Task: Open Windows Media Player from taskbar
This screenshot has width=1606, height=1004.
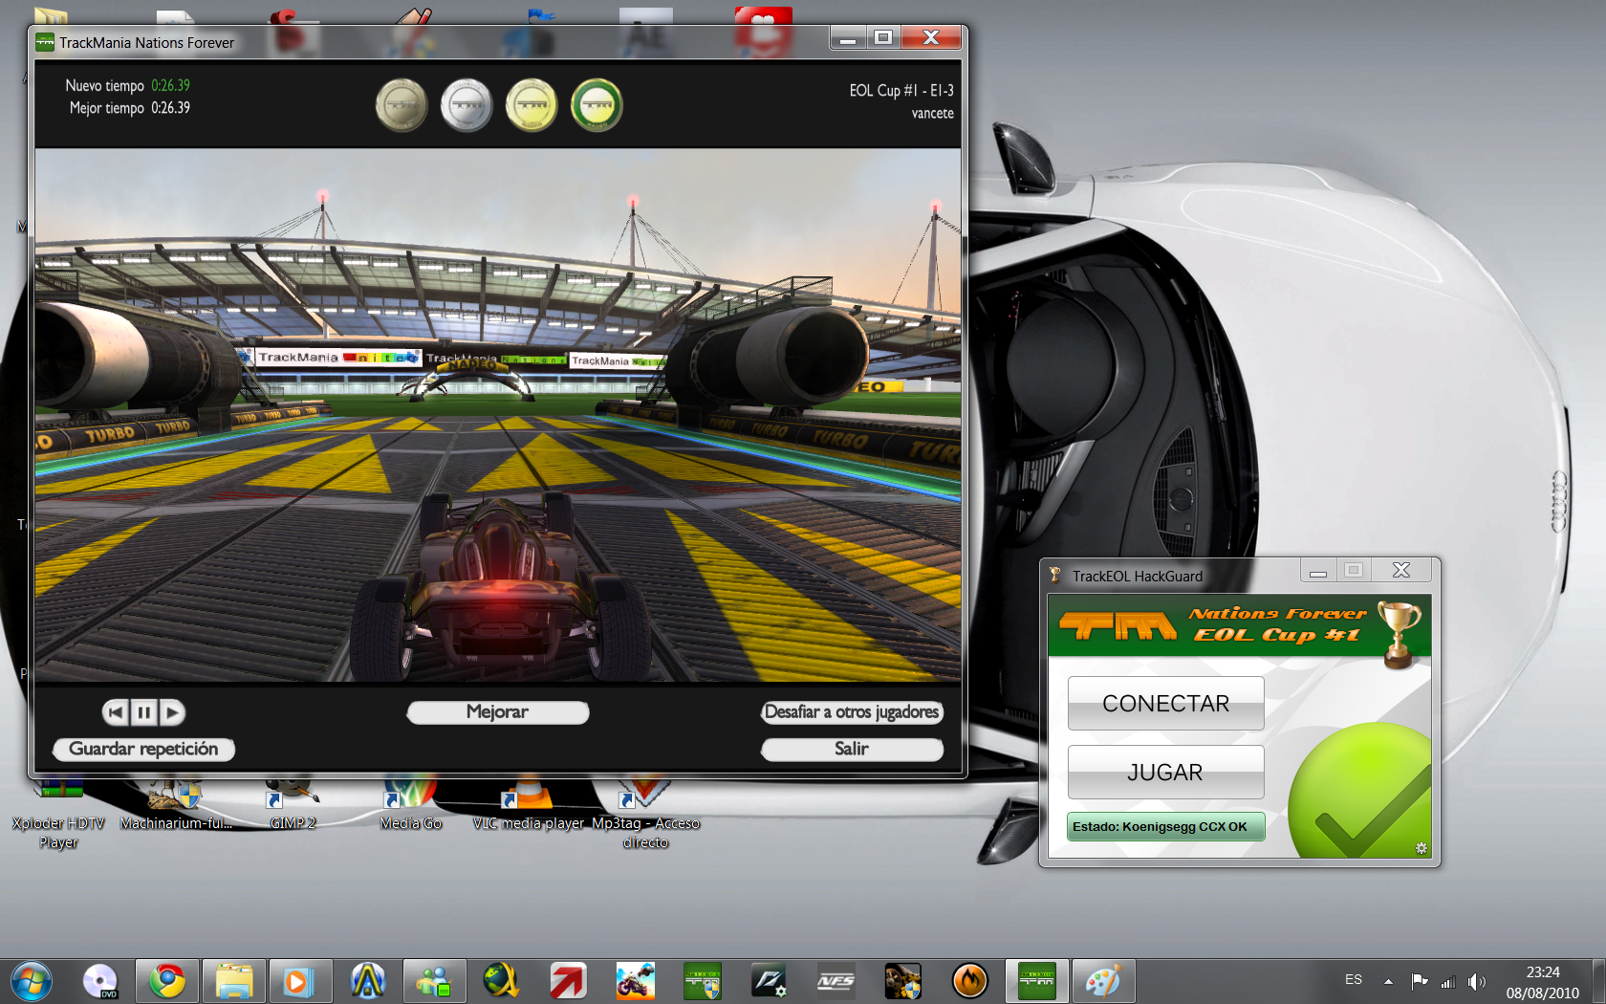Action: [x=300, y=981]
